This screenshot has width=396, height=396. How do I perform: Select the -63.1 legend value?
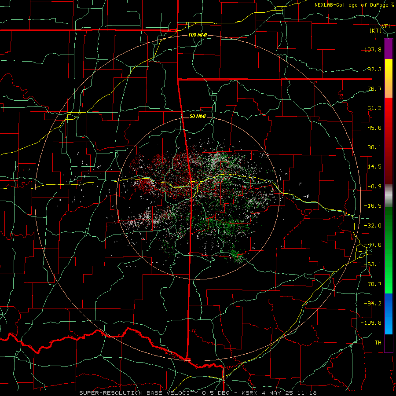[x=373, y=264]
